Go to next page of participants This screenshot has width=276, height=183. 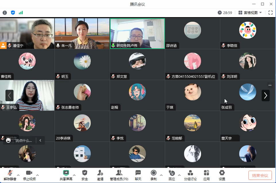pos(265,96)
